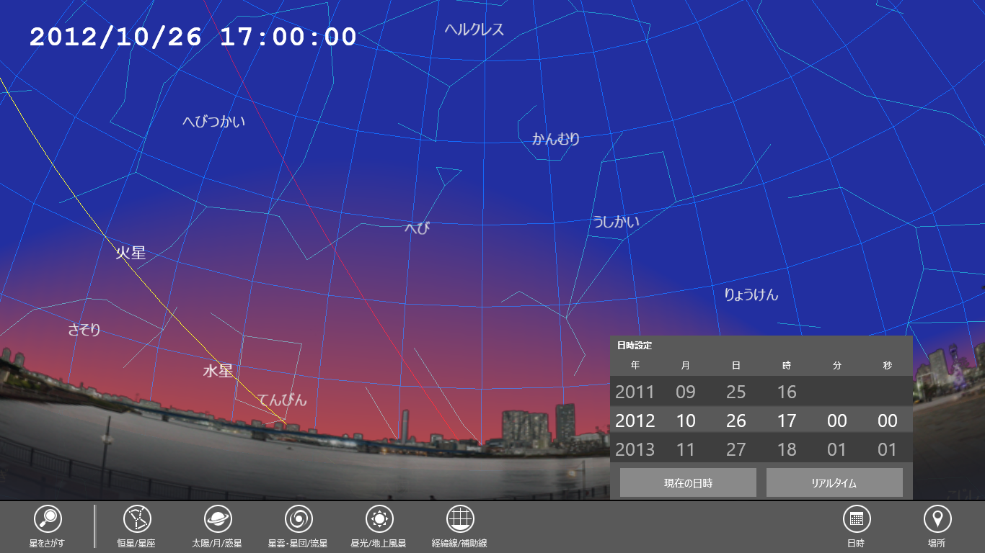The width and height of the screenshot is (985, 553).
Task: Click the selected month 10 value
Action: pyautogui.click(x=686, y=421)
